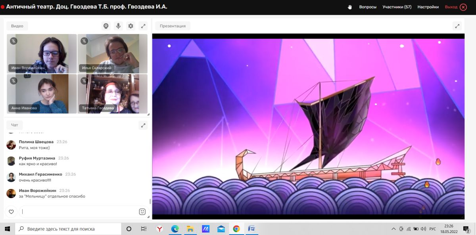This screenshot has height=235, width=476.
Task: Open the notification center icon
Action: (466, 229)
